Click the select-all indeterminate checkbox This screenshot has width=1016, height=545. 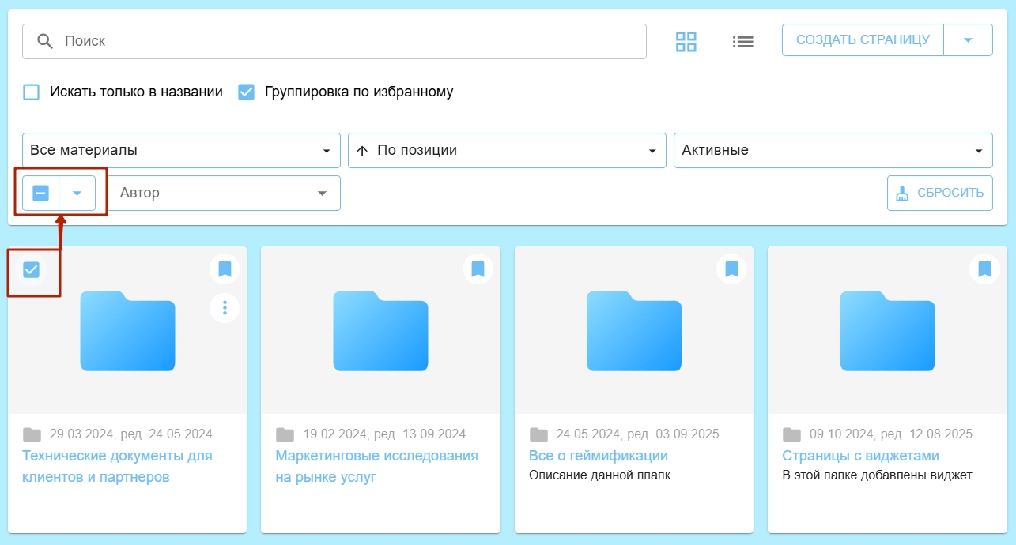coord(41,193)
